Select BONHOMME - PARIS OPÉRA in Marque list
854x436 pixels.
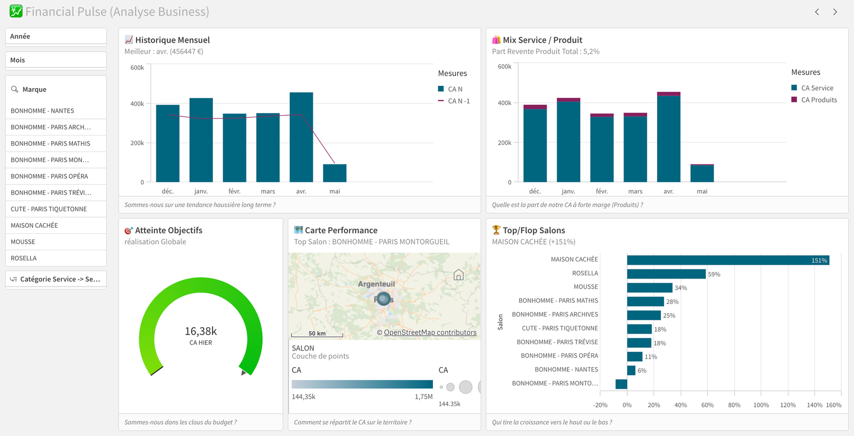(56, 176)
